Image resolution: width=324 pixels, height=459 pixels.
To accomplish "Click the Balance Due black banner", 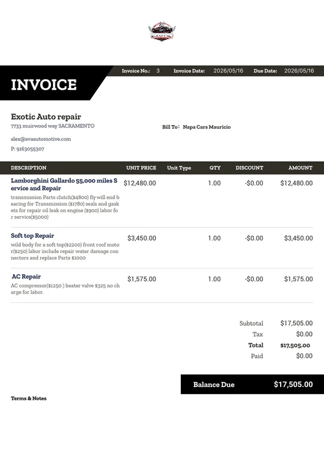I will [x=252, y=384].
